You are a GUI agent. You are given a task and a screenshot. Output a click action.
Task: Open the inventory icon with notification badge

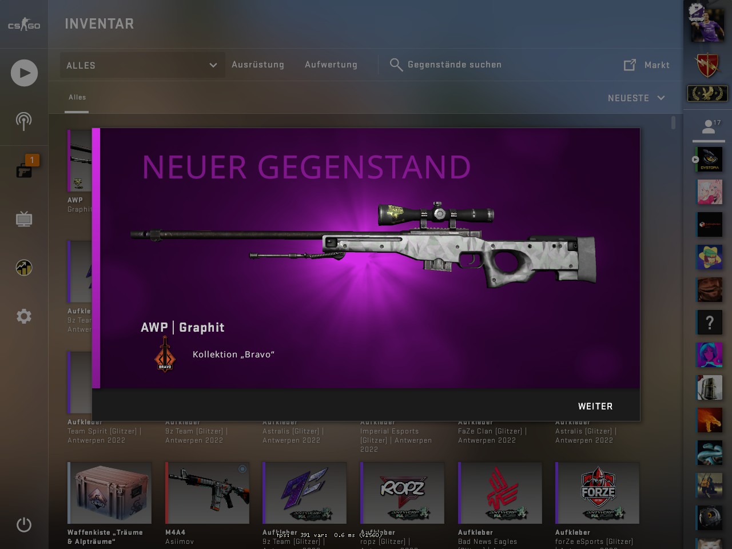pos(25,169)
